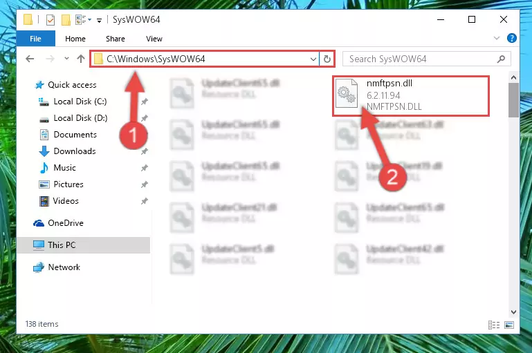
Task: Open Local Disk (D:) in sidebar
Action: point(80,118)
